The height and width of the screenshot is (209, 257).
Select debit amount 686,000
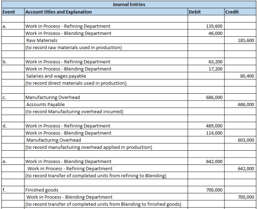pyautogui.click(x=206, y=97)
